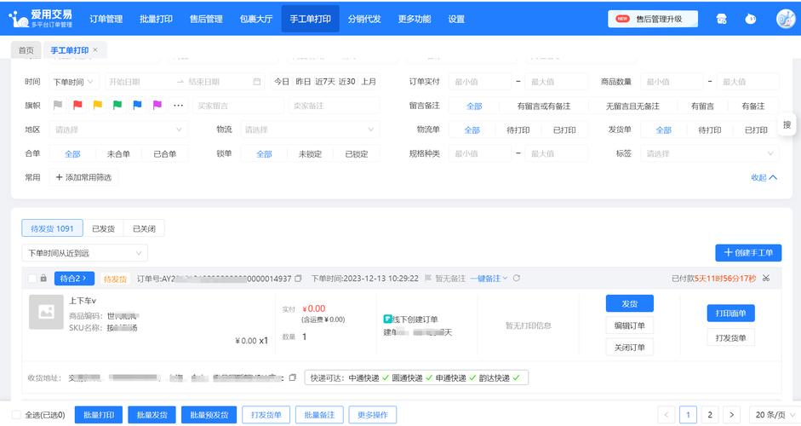This screenshot has width=801, height=426.
Task: Choose 待打印 under 物流单
Action: (518, 130)
